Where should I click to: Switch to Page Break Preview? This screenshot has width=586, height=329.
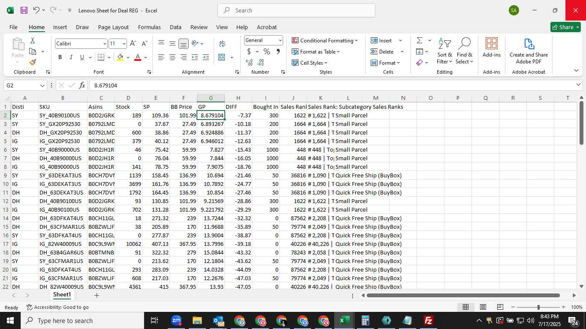point(500,307)
